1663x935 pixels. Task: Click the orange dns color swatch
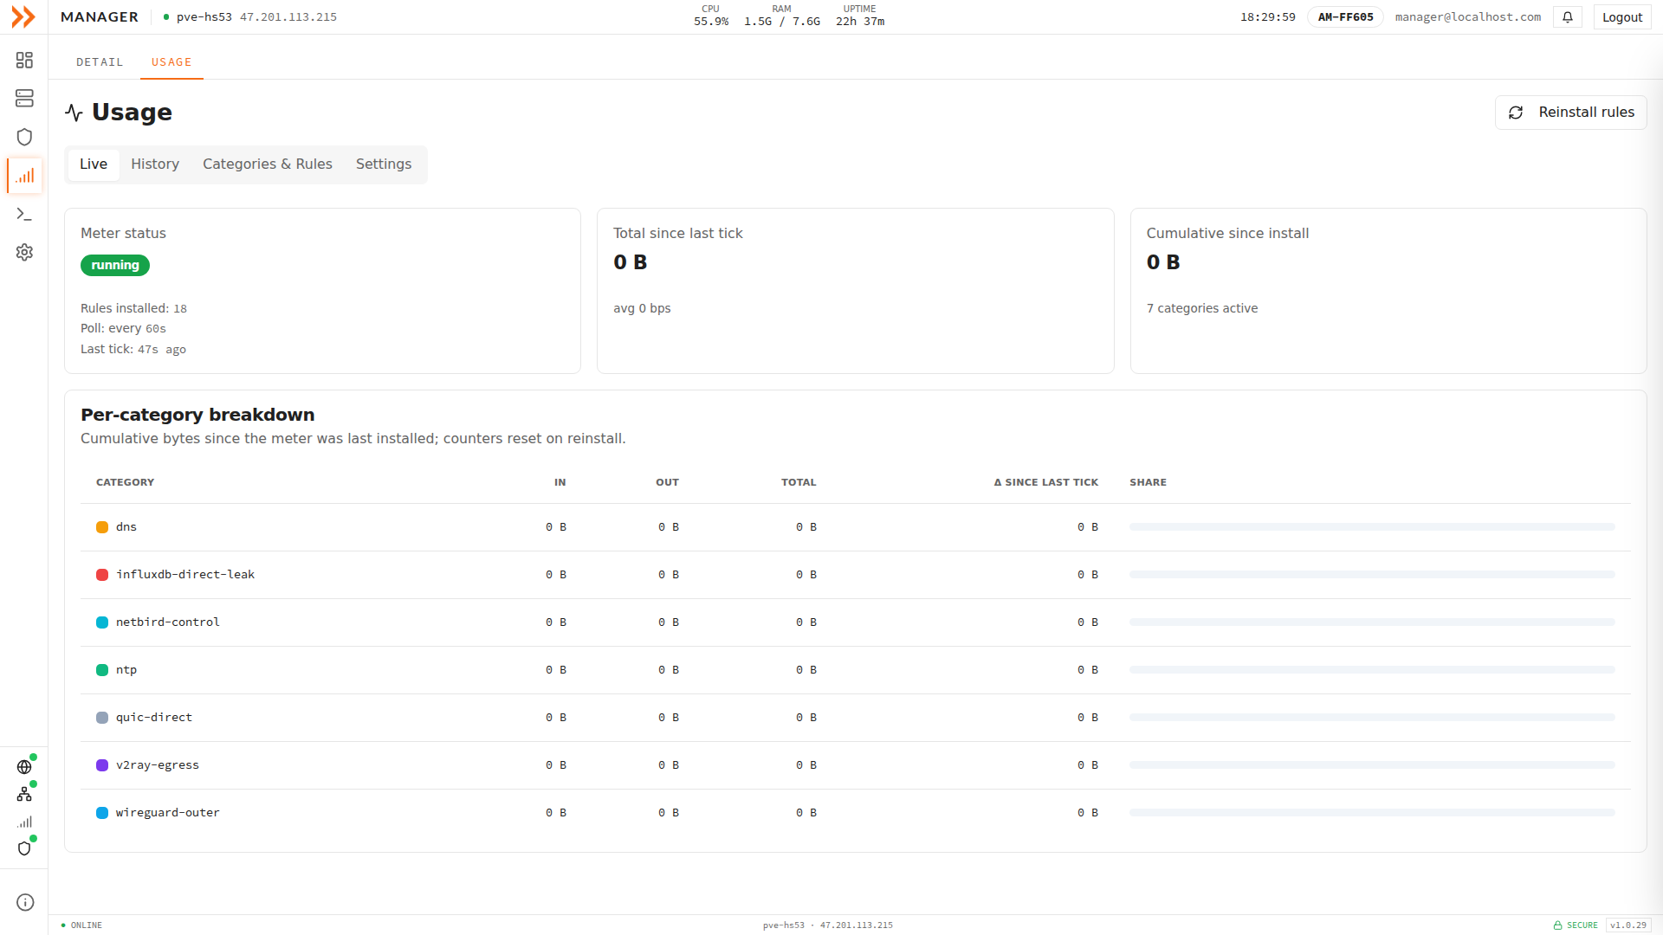coord(102,527)
